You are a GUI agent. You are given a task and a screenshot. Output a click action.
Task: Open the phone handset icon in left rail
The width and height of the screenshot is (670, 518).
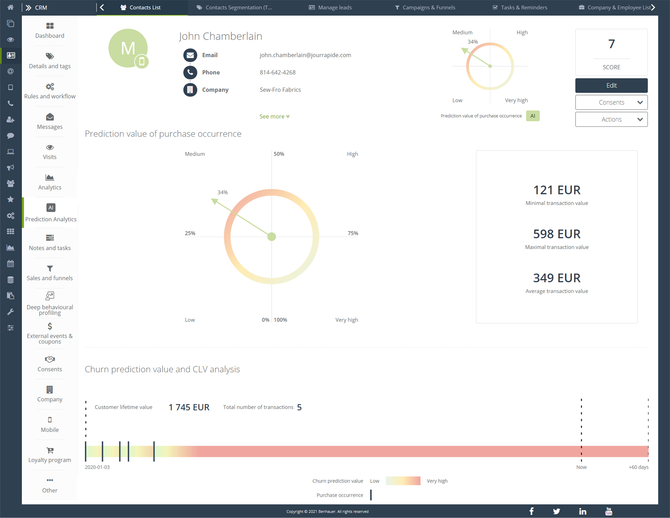tap(11, 103)
